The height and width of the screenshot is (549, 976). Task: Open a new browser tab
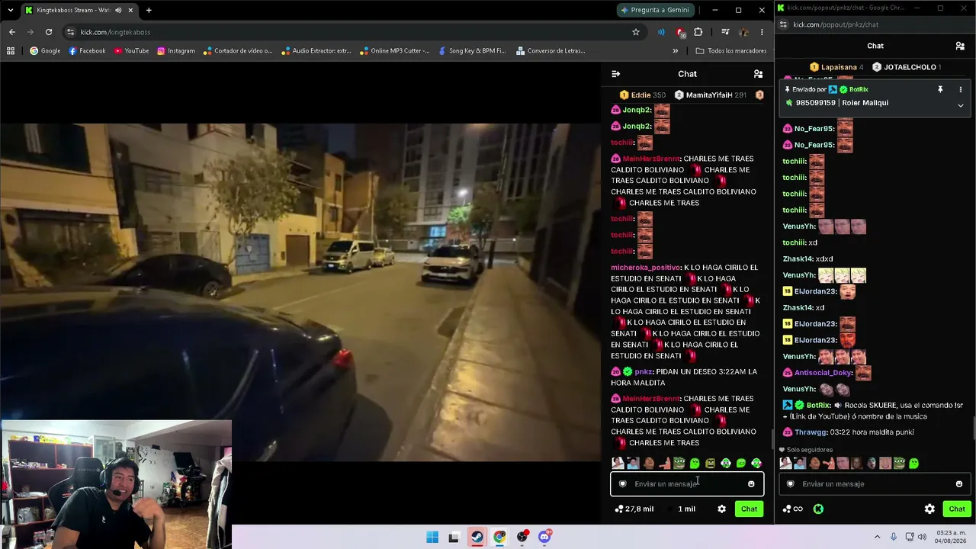click(x=149, y=10)
